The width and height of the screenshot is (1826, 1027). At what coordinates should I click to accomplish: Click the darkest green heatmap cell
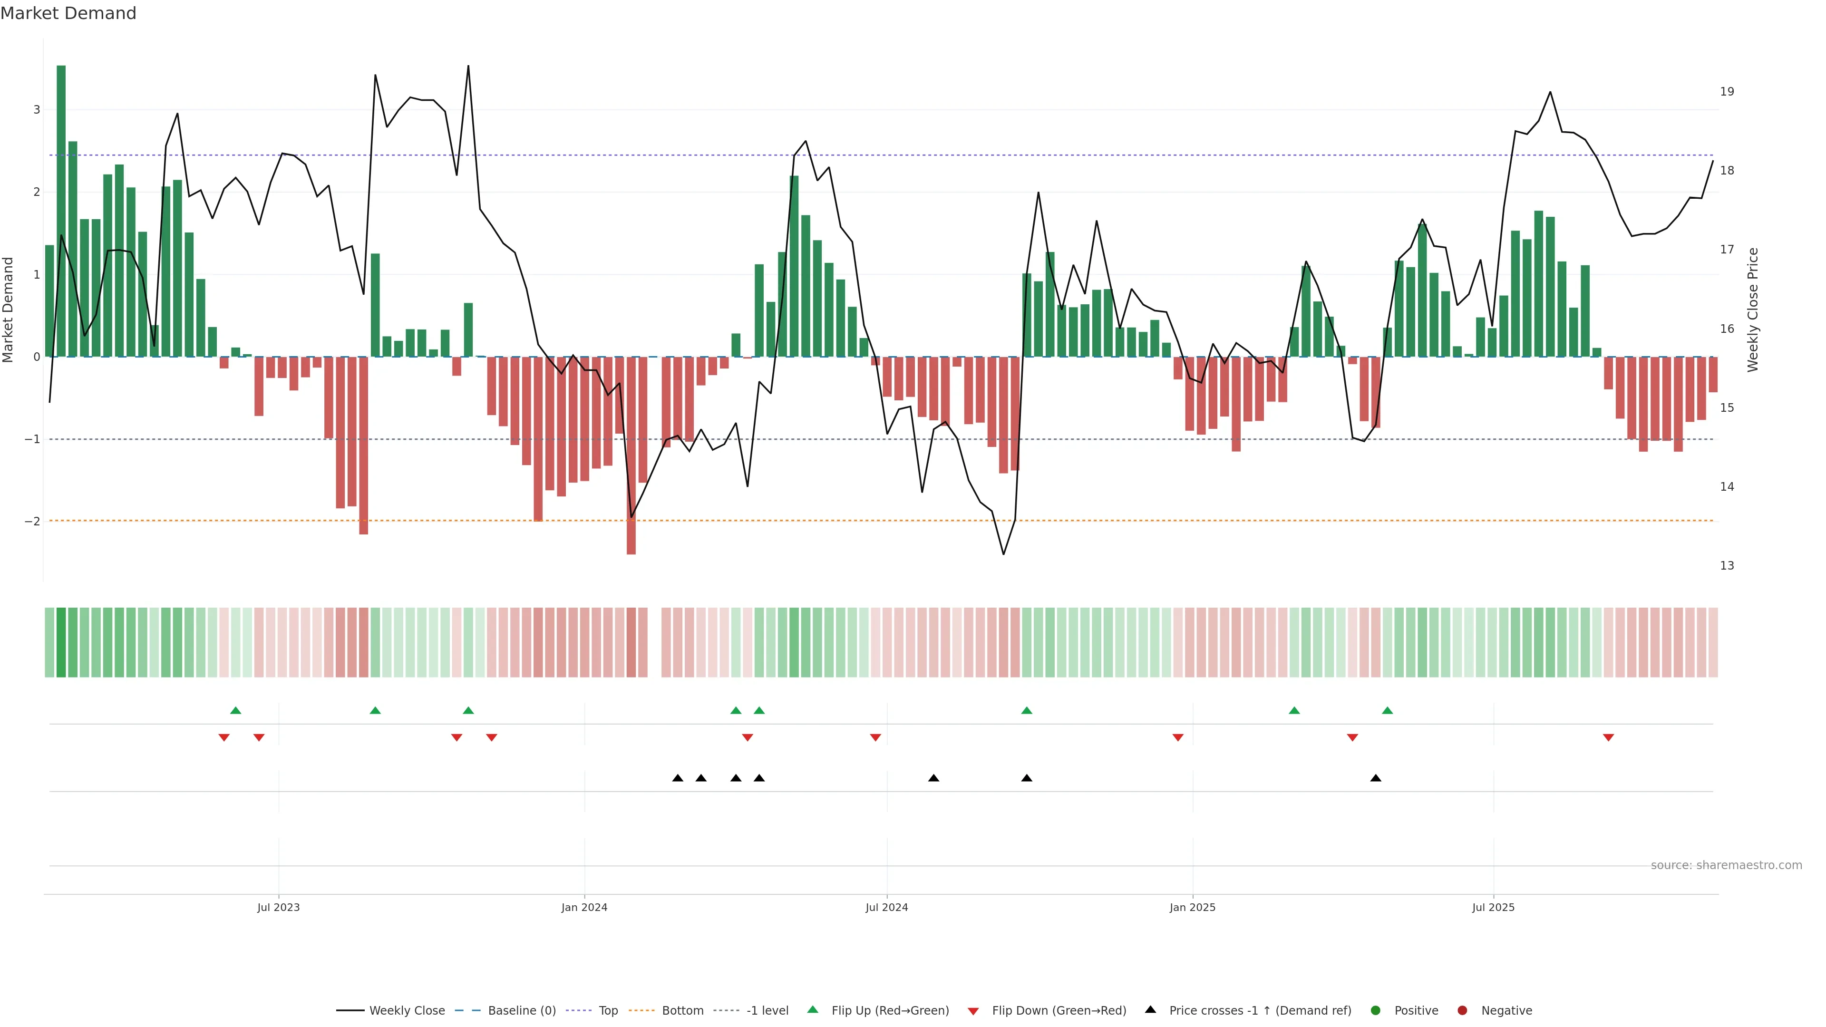[61, 642]
